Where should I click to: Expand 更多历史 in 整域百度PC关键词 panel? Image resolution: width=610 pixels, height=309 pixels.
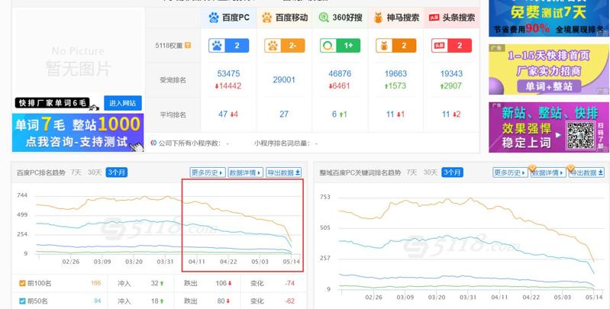coord(509,172)
